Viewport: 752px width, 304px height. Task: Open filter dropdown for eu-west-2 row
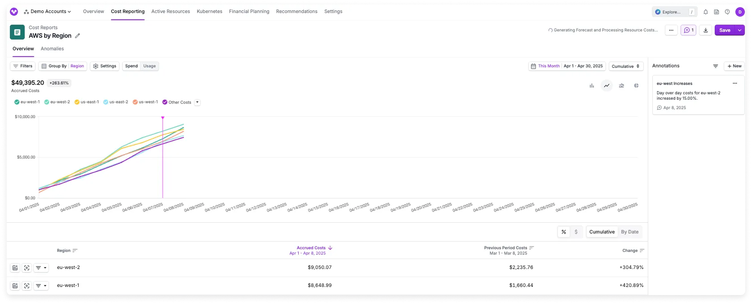click(x=41, y=268)
